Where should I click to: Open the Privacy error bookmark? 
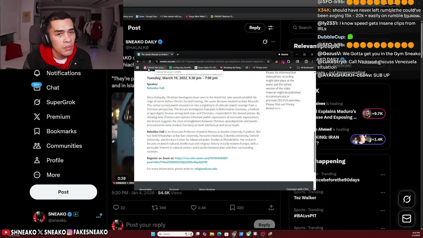point(260,67)
